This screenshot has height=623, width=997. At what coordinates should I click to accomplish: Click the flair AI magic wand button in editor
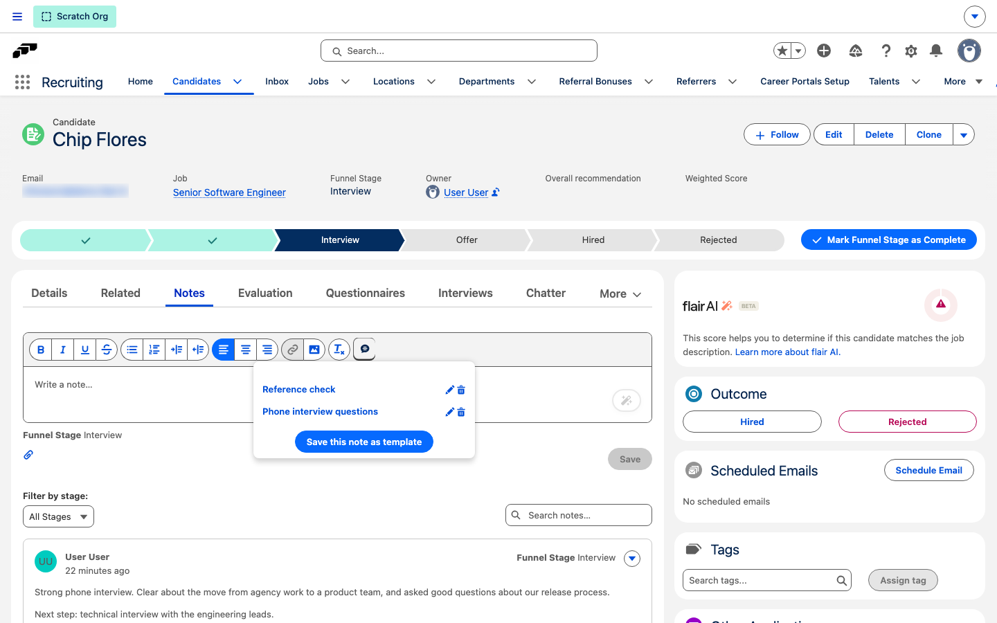tap(627, 400)
